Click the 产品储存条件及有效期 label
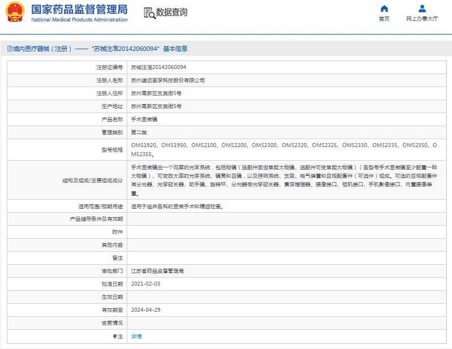Viewport: 452px width, 349px height. coord(96,219)
